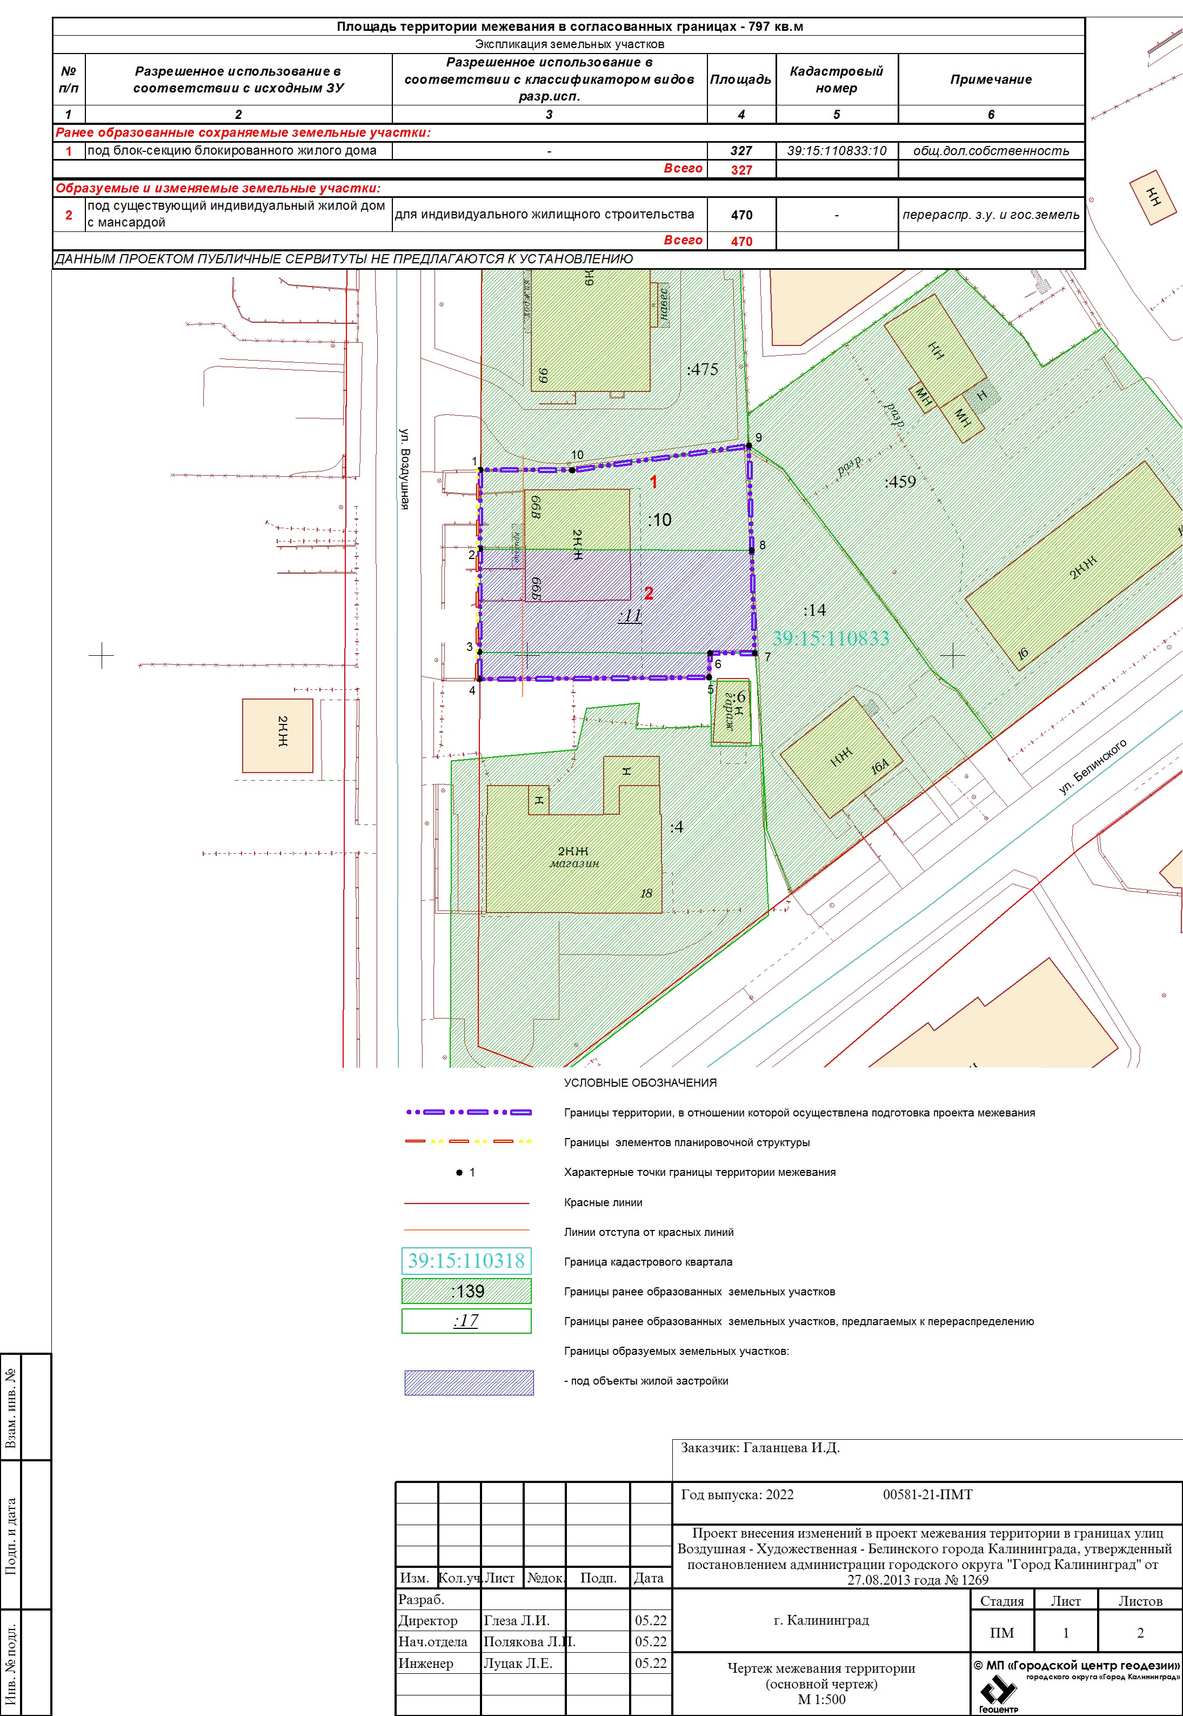This screenshot has height=1716, width=1183.
Task: Click the green hatched :139 legend swatch
Action: (x=467, y=1291)
